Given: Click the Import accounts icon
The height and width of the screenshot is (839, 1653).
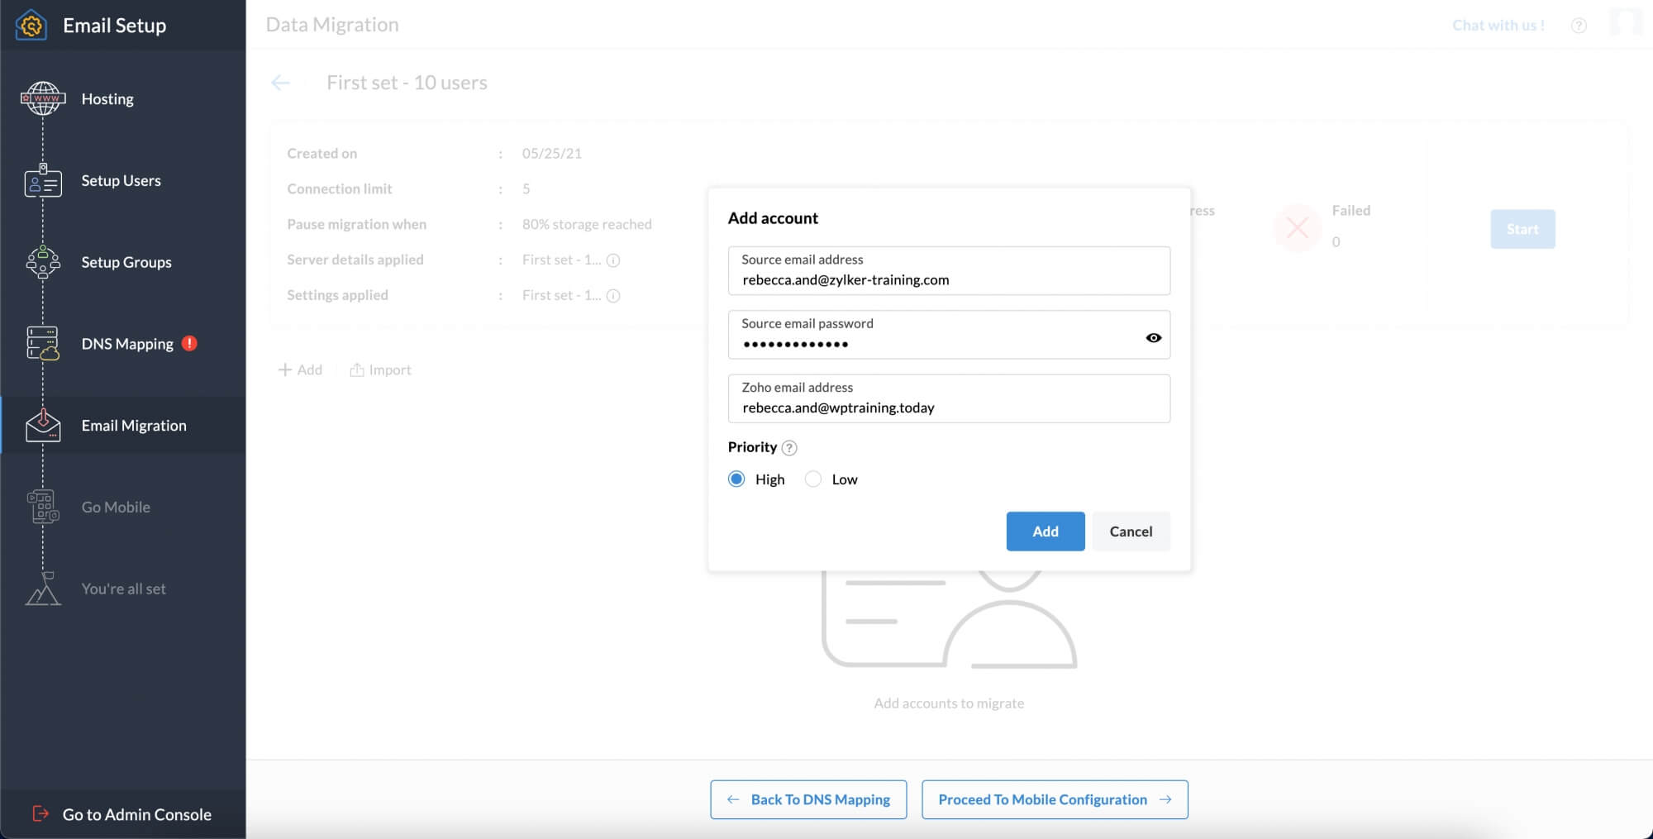Looking at the screenshot, I should point(356,369).
